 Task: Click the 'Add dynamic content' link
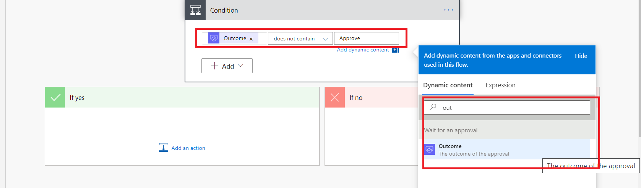[363, 50]
